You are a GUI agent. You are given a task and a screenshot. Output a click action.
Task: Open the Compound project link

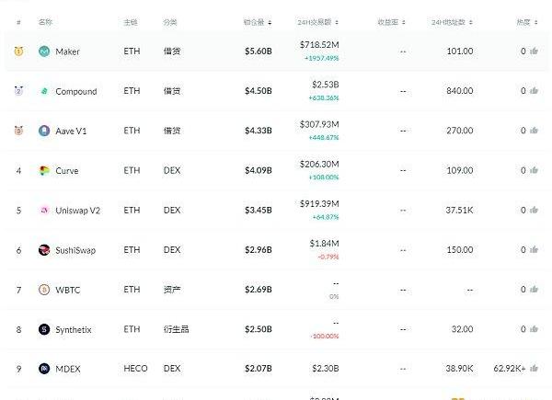(76, 91)
